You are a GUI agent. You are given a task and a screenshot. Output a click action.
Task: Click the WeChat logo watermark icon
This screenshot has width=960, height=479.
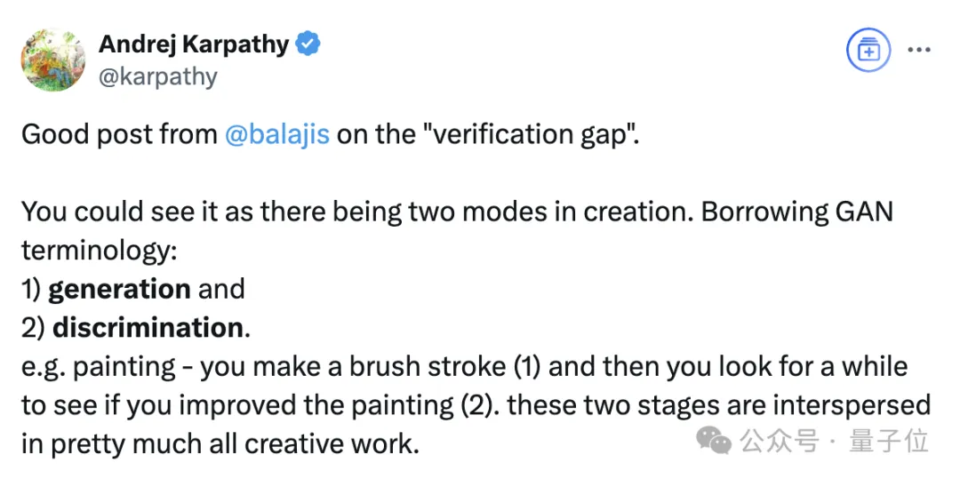pos(715,439)
